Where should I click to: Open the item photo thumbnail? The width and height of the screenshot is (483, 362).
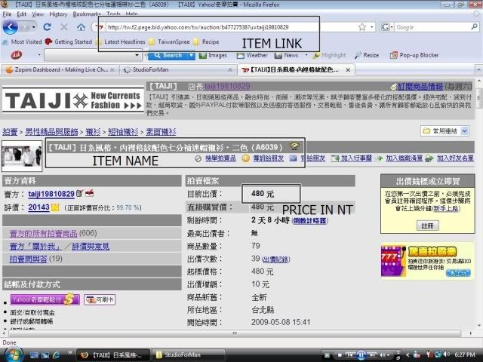point(22,156)
